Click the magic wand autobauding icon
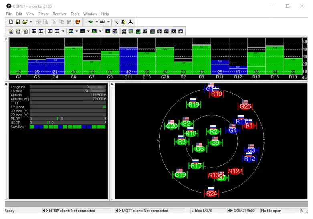The image size is (313, 219). 116,22
